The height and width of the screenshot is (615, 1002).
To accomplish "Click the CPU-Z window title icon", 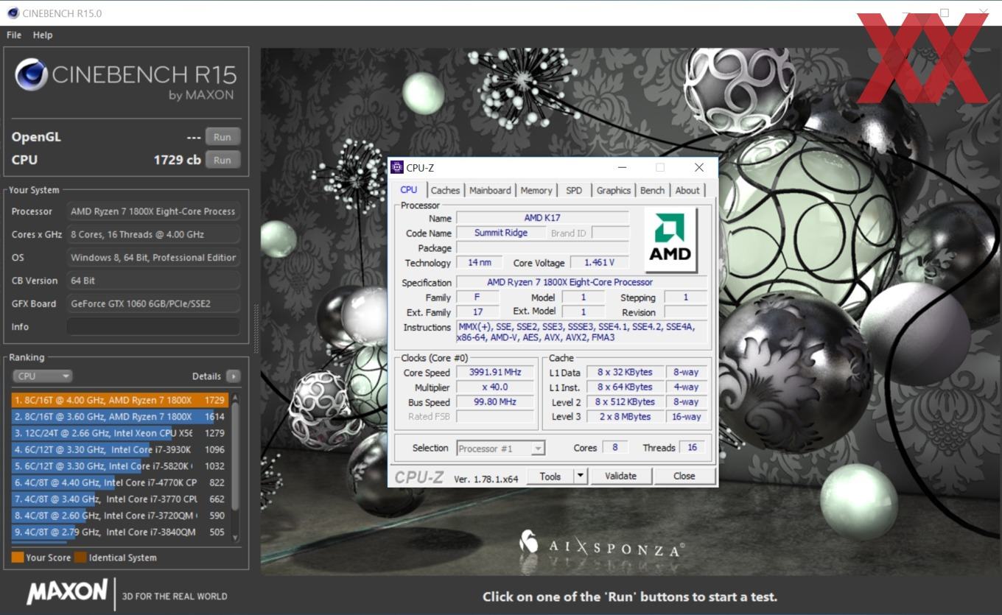I will 397,167.
